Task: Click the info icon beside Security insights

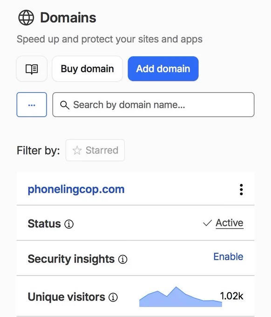Action: click(x=122, y=259)
